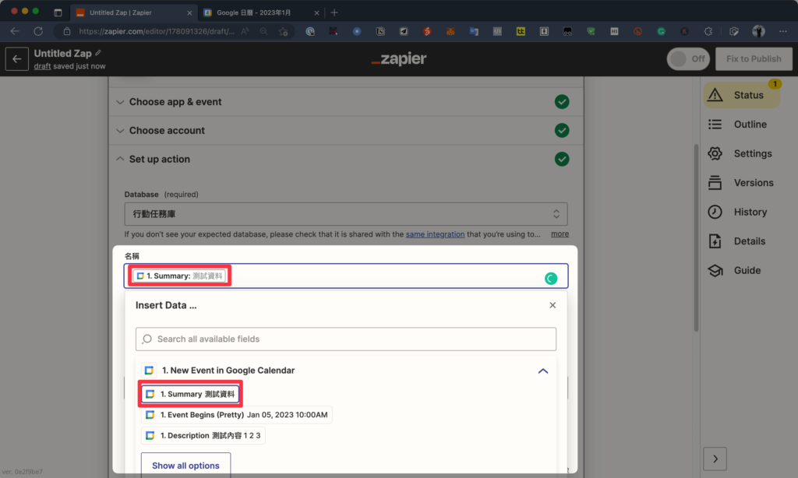Screen dimensions: 798x478
Task: Click the more link under Database
Action: pyautogui.click(x=560, y=234)
